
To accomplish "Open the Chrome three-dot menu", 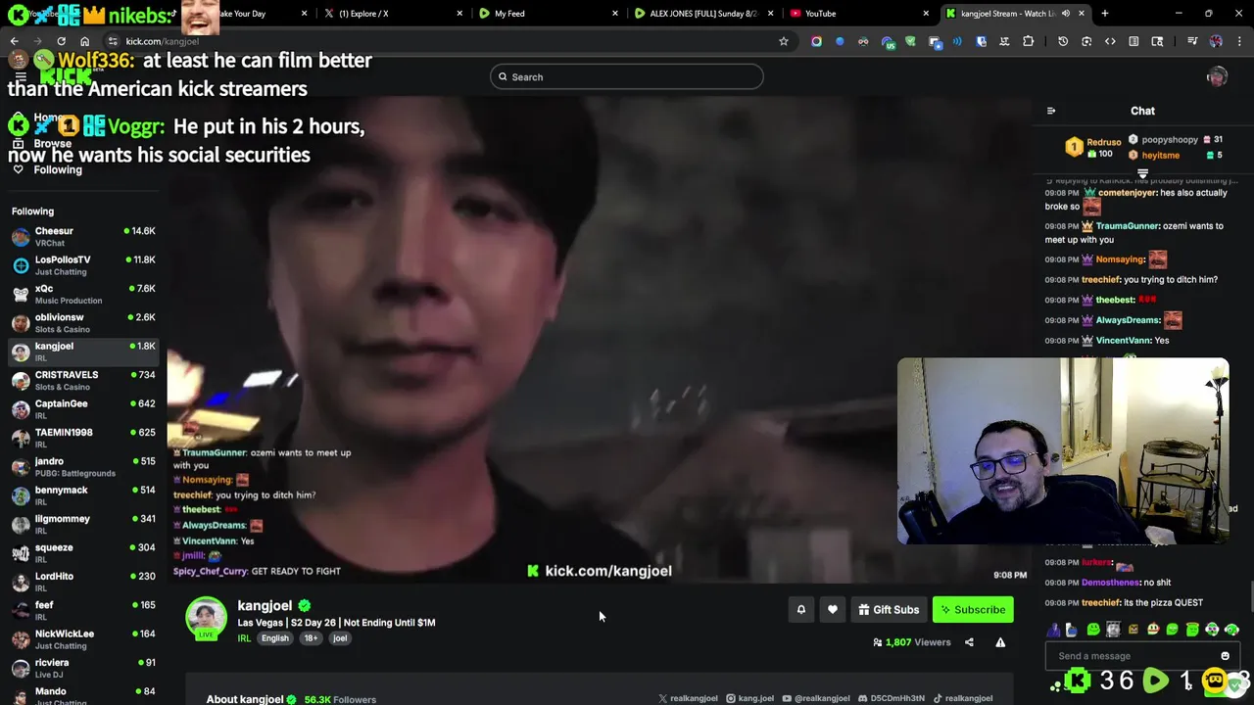I will 1239,41.
